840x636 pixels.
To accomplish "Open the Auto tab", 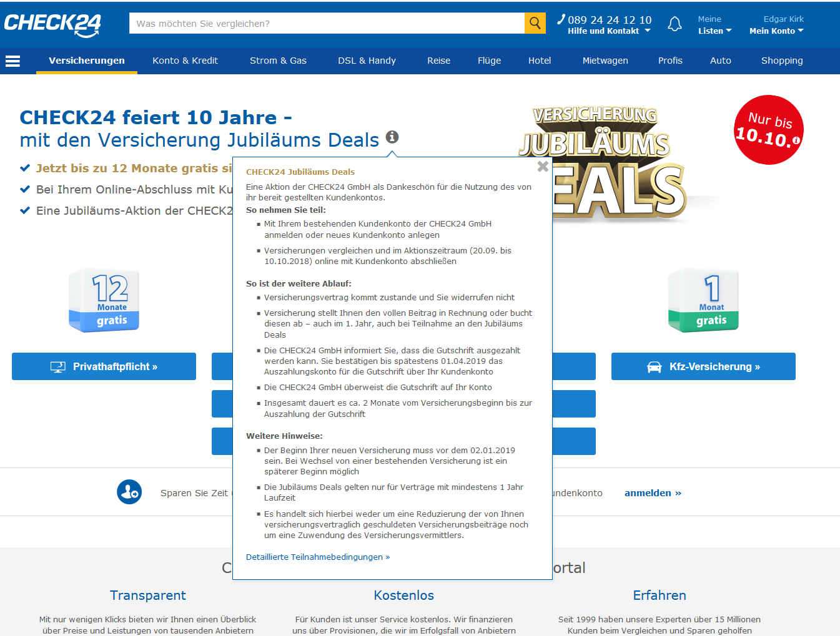I will click(x=720, y=61).
